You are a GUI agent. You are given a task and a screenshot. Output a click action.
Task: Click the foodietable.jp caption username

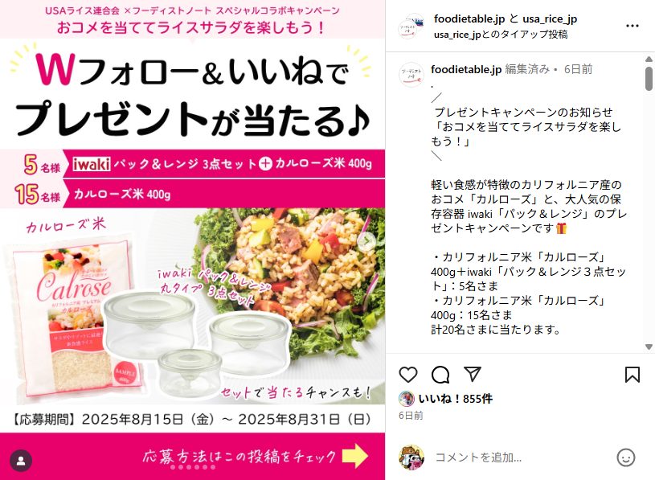466,69
